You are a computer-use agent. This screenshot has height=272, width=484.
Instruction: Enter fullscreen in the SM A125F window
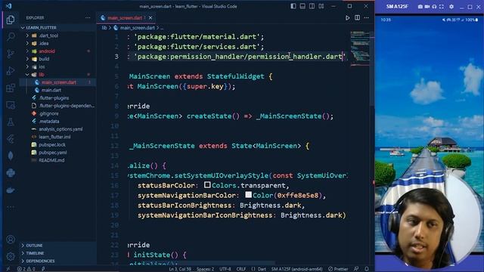coord(442,7)
